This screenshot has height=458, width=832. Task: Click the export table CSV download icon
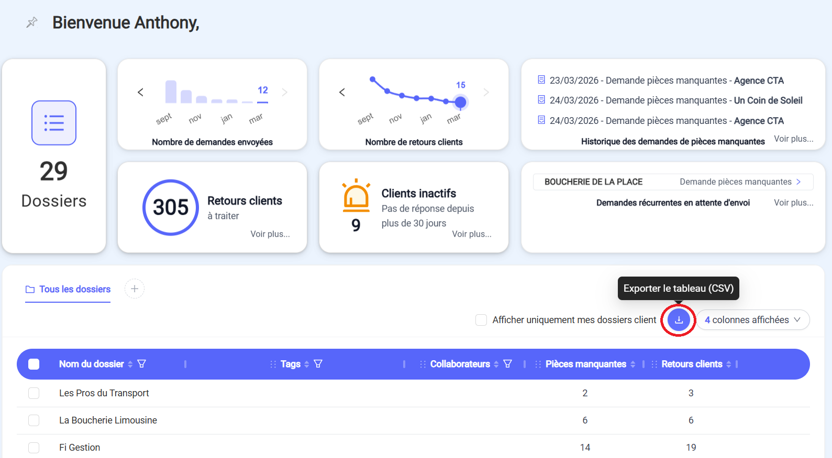679,320
